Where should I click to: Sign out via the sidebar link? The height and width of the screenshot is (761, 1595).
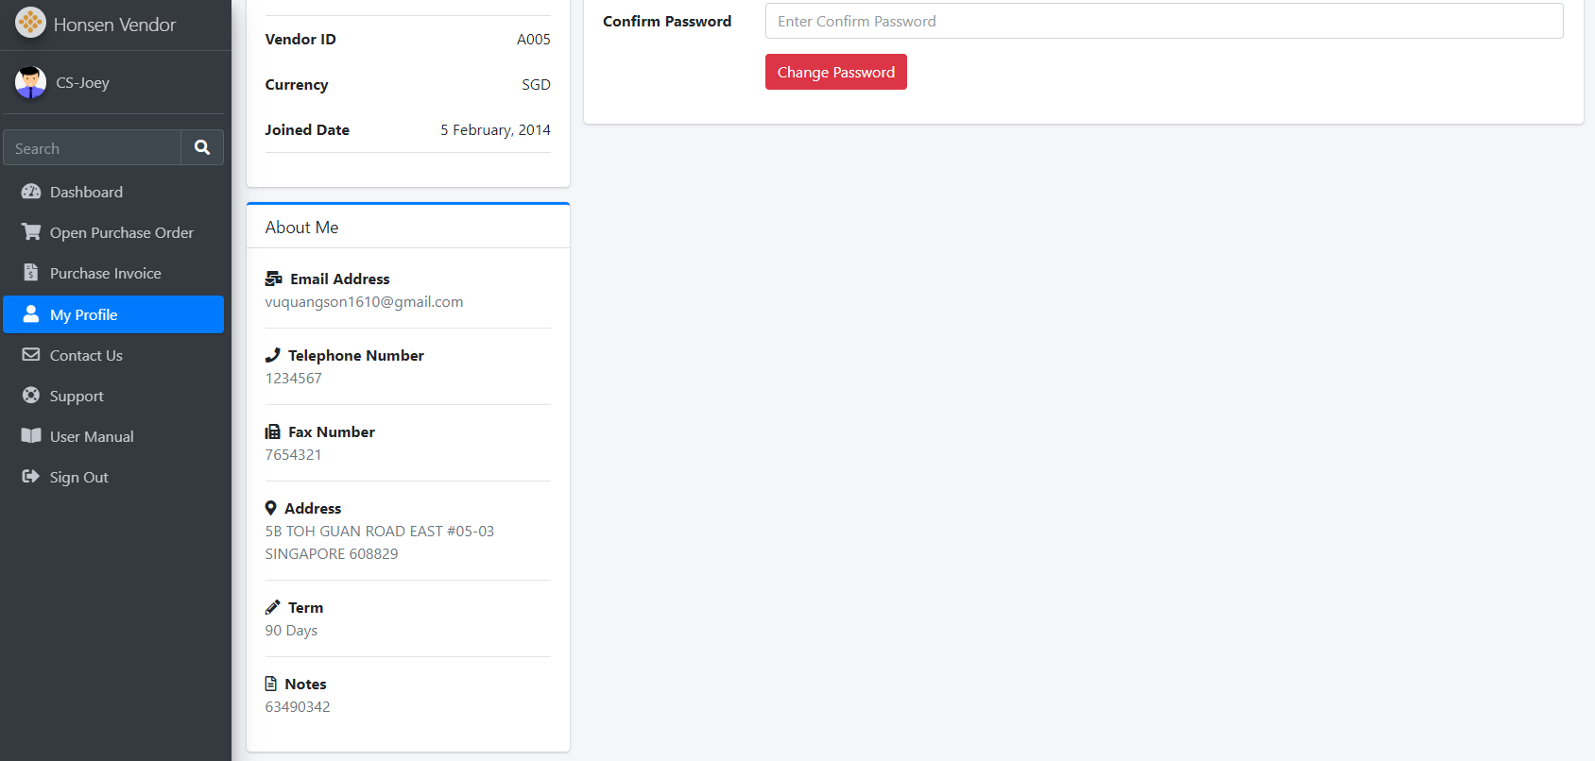tap(78, 478)
